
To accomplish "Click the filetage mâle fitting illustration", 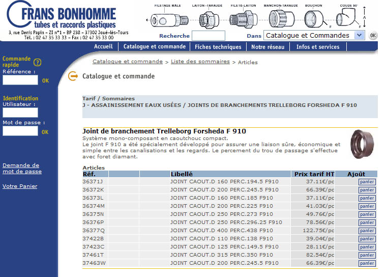I will (169, 20).
